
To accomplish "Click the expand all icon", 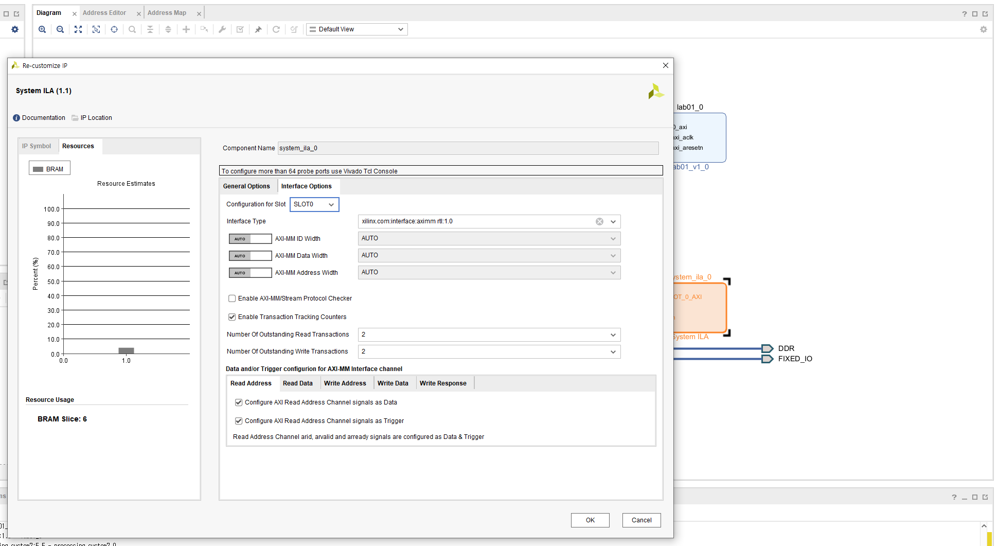I will [x=168, y=29].
